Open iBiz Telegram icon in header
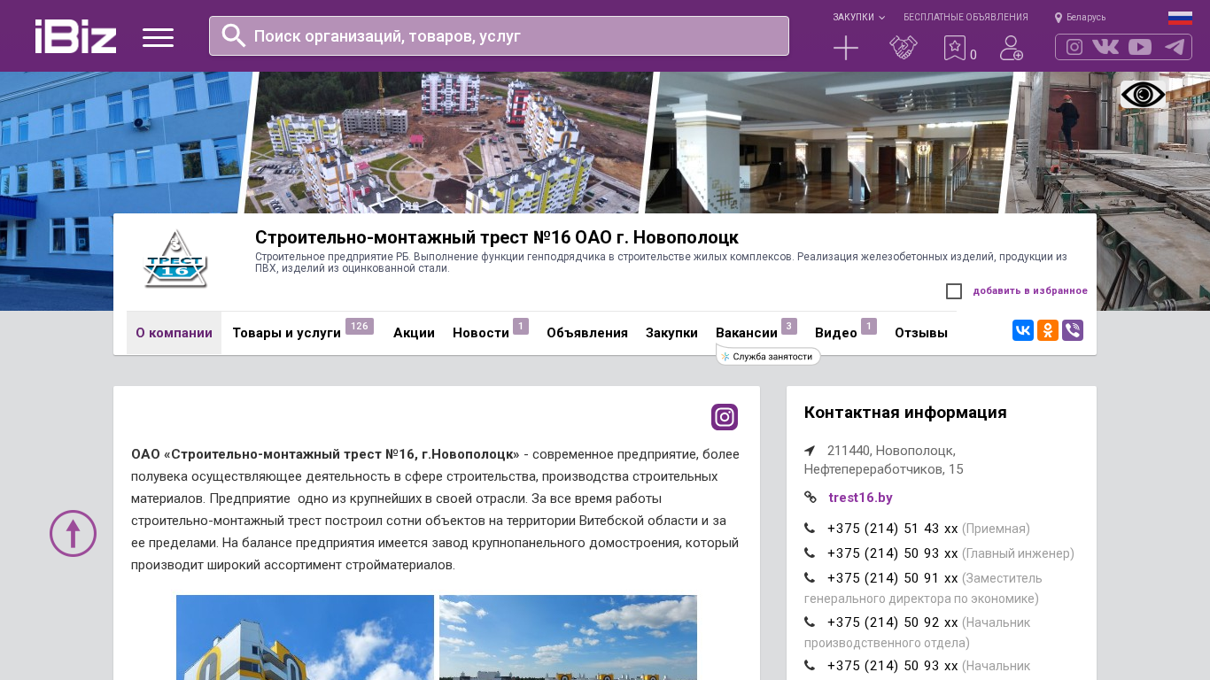1210x680 pixels. [1175, 47]
